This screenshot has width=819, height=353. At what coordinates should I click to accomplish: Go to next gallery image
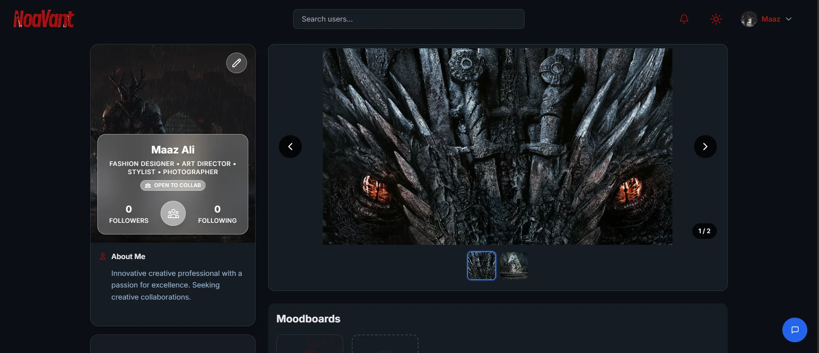click(x=705, y=147)
